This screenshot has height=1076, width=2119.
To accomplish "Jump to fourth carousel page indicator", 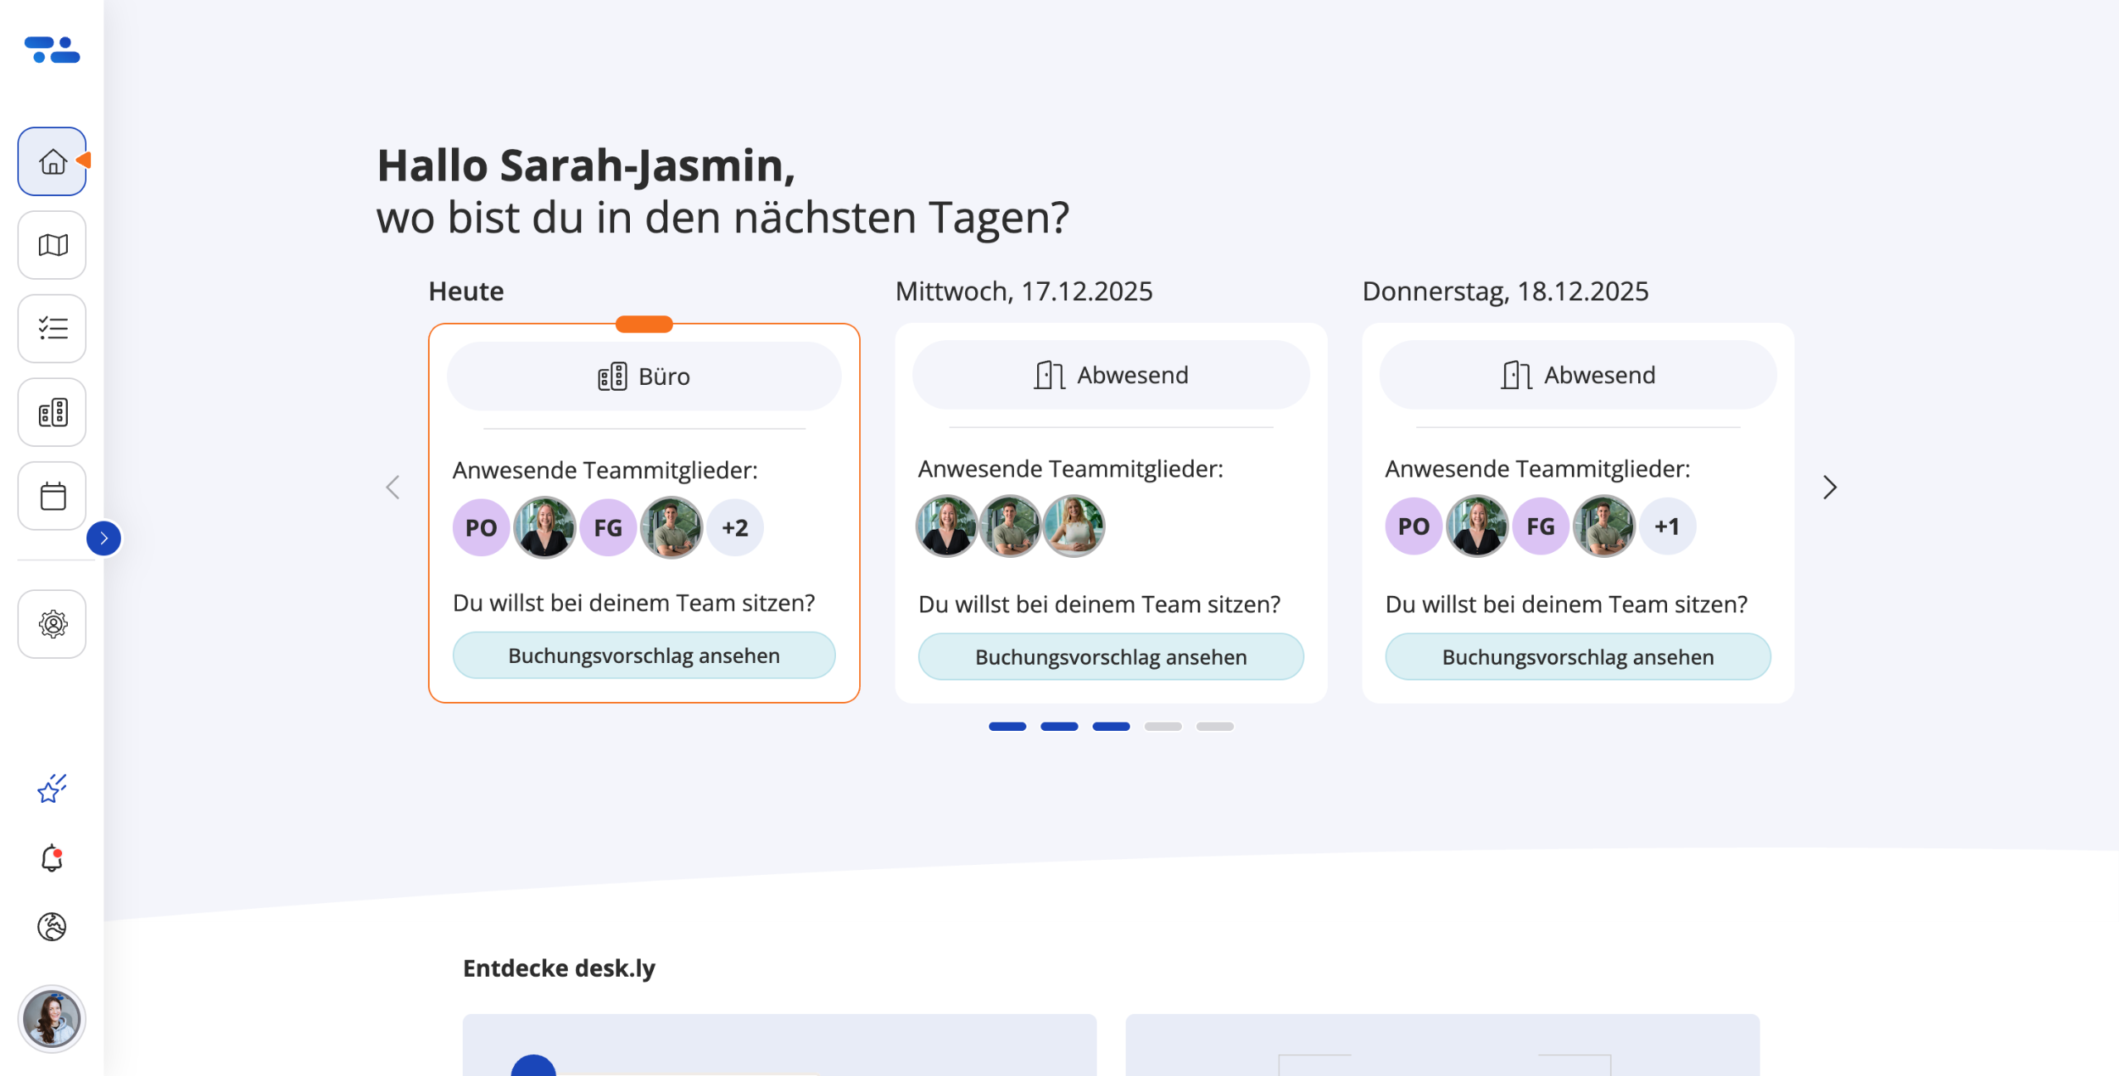I will [1163, 727].
